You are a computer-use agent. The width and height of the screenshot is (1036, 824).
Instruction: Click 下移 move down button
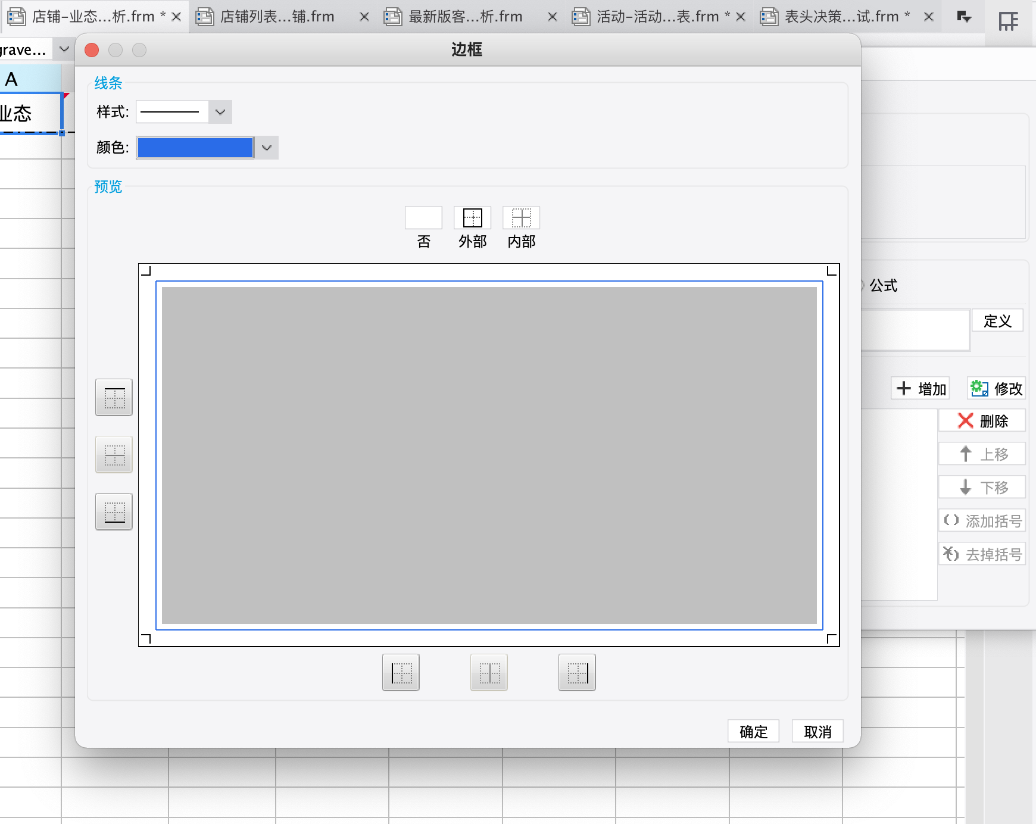tap(982, 488)
